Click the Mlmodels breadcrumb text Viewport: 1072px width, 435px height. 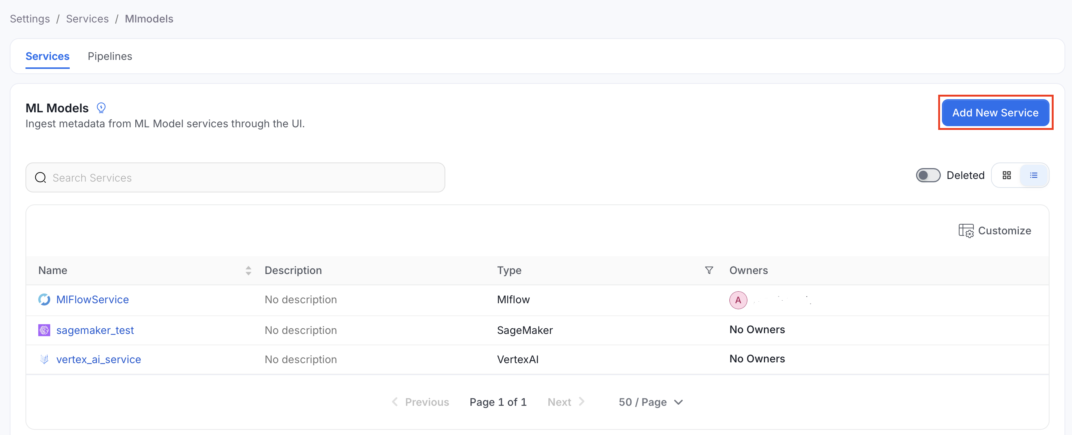149,19
